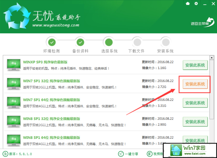Click monitor icon for WINXP SP3 row

(14, 65)
